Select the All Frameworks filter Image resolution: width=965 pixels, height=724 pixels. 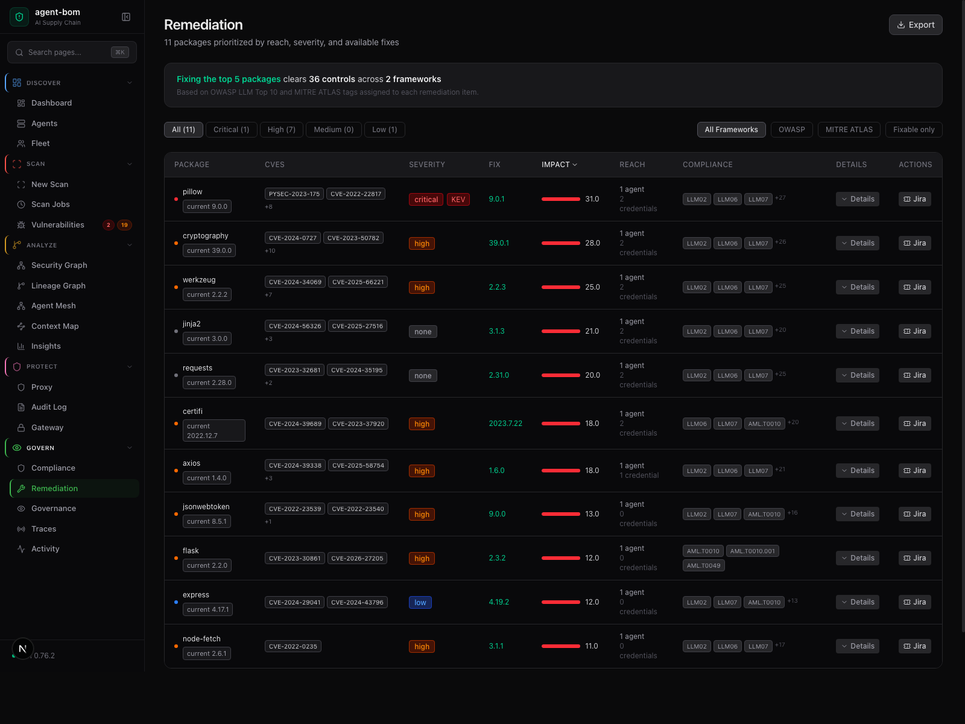(x=731, y=130)
